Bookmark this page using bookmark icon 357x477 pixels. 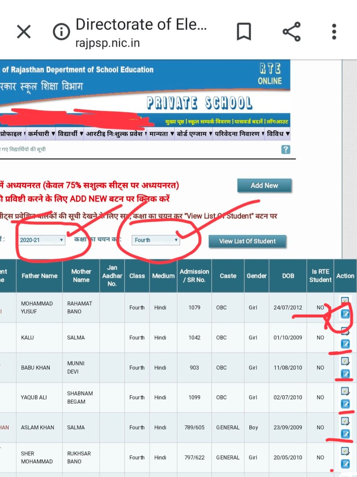[243, 32]
